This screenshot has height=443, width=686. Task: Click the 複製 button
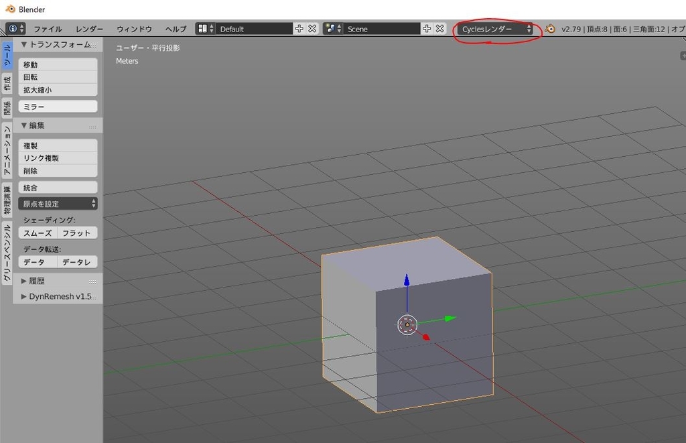click(x=58, y=145)
